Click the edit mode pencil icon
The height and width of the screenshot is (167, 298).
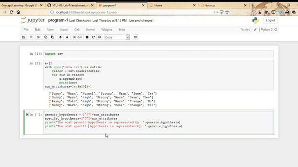click(255, 30)
